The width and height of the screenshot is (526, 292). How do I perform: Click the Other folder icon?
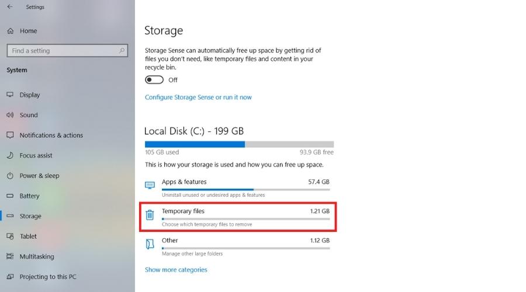(150, 244)
